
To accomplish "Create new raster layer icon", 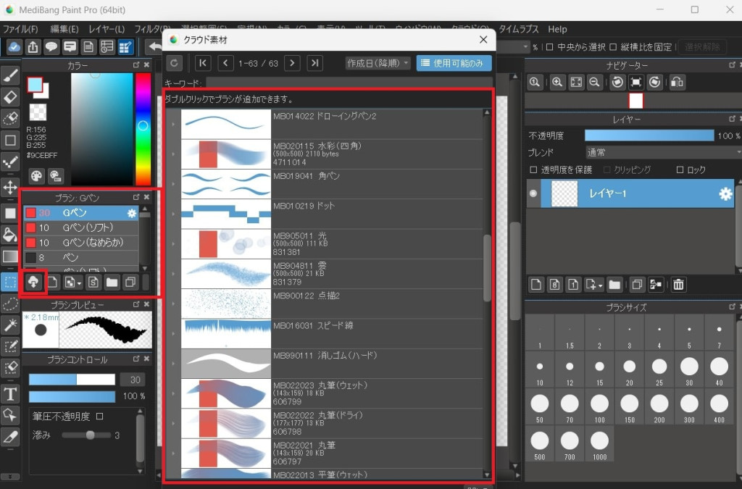I will (x=535, y=285).
